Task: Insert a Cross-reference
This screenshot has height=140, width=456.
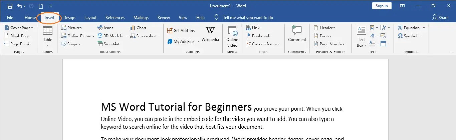Action: [263, 44]
